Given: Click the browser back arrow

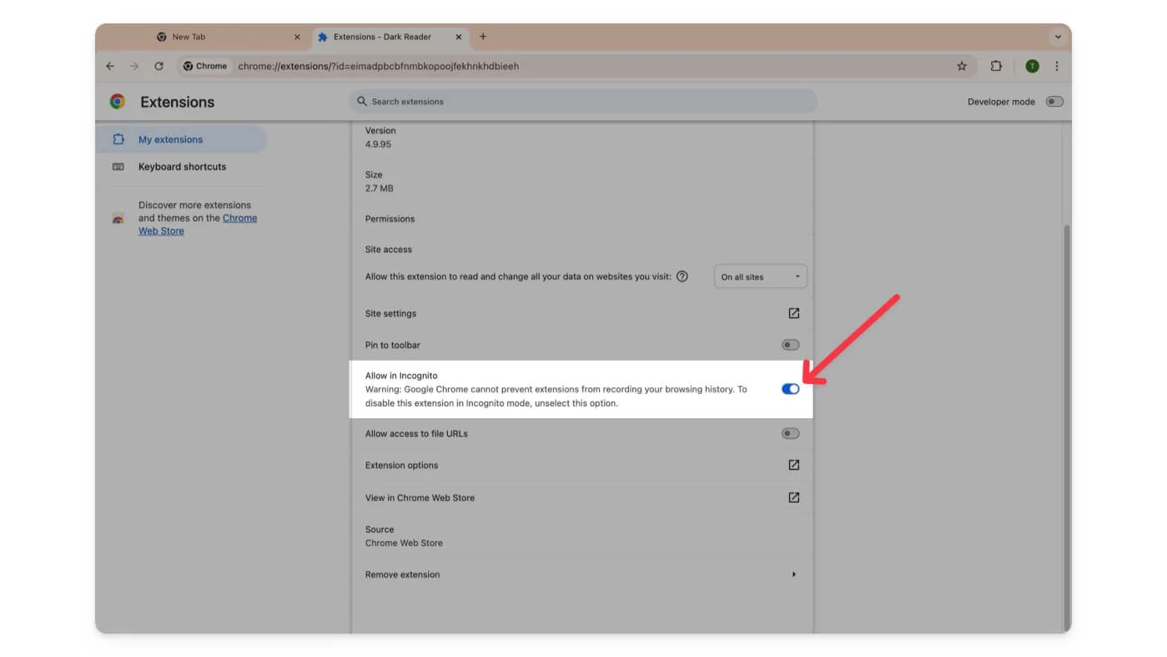Looking at the screenshot, I should click(110, 66).
